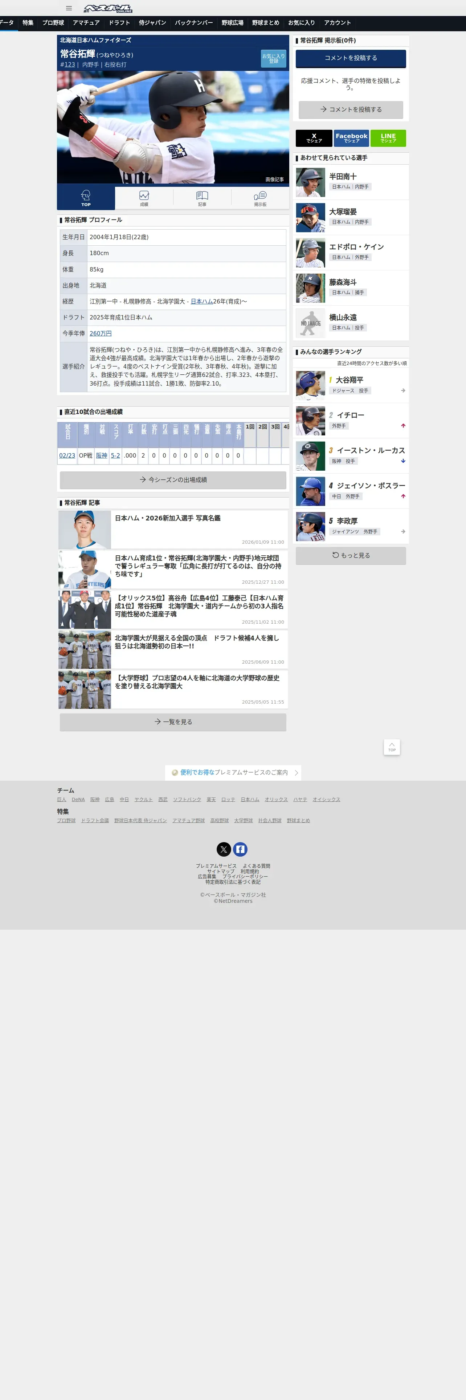Switch to the 掲示板 board tab
Screen dimensions: 466x1400
[x=260, y=198]
